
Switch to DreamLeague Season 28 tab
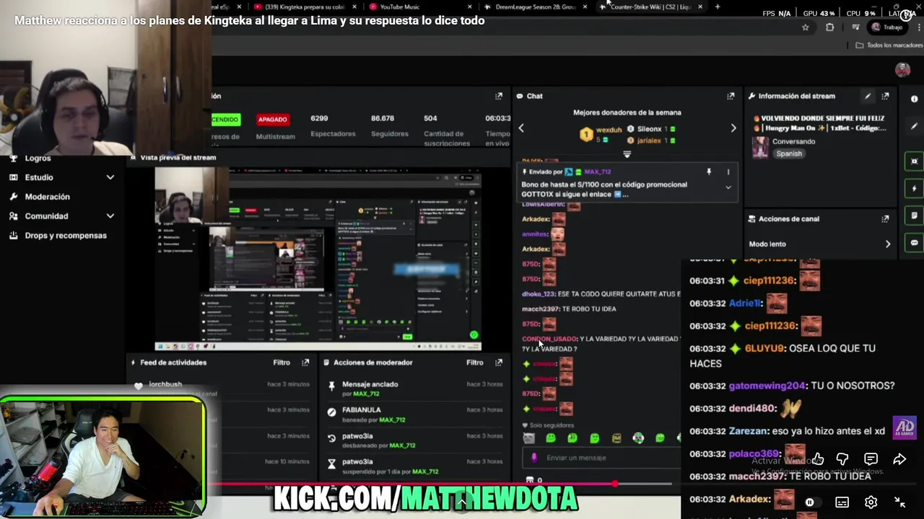click(x=535, y=7)
